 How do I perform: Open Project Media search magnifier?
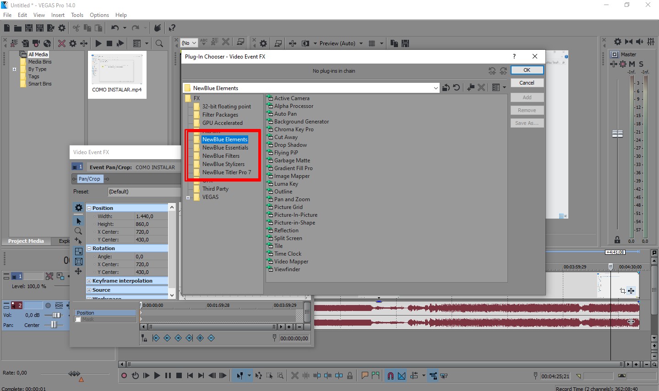coord(159,43)
